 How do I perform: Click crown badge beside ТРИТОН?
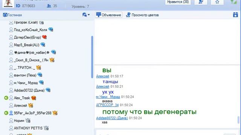coord(38,67)
